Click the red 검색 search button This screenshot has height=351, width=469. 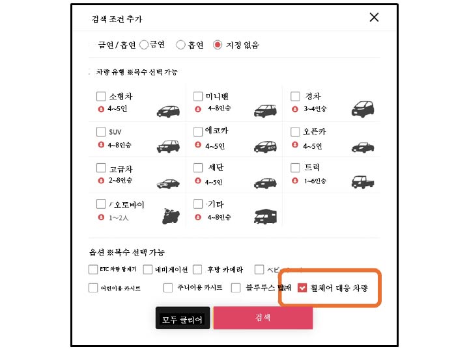point(263,318)
